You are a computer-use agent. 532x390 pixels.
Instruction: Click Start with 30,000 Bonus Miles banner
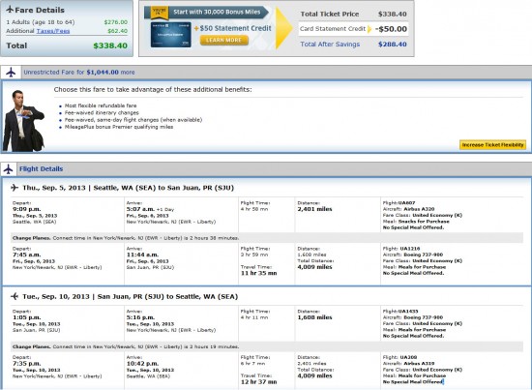tap(207, 13)
